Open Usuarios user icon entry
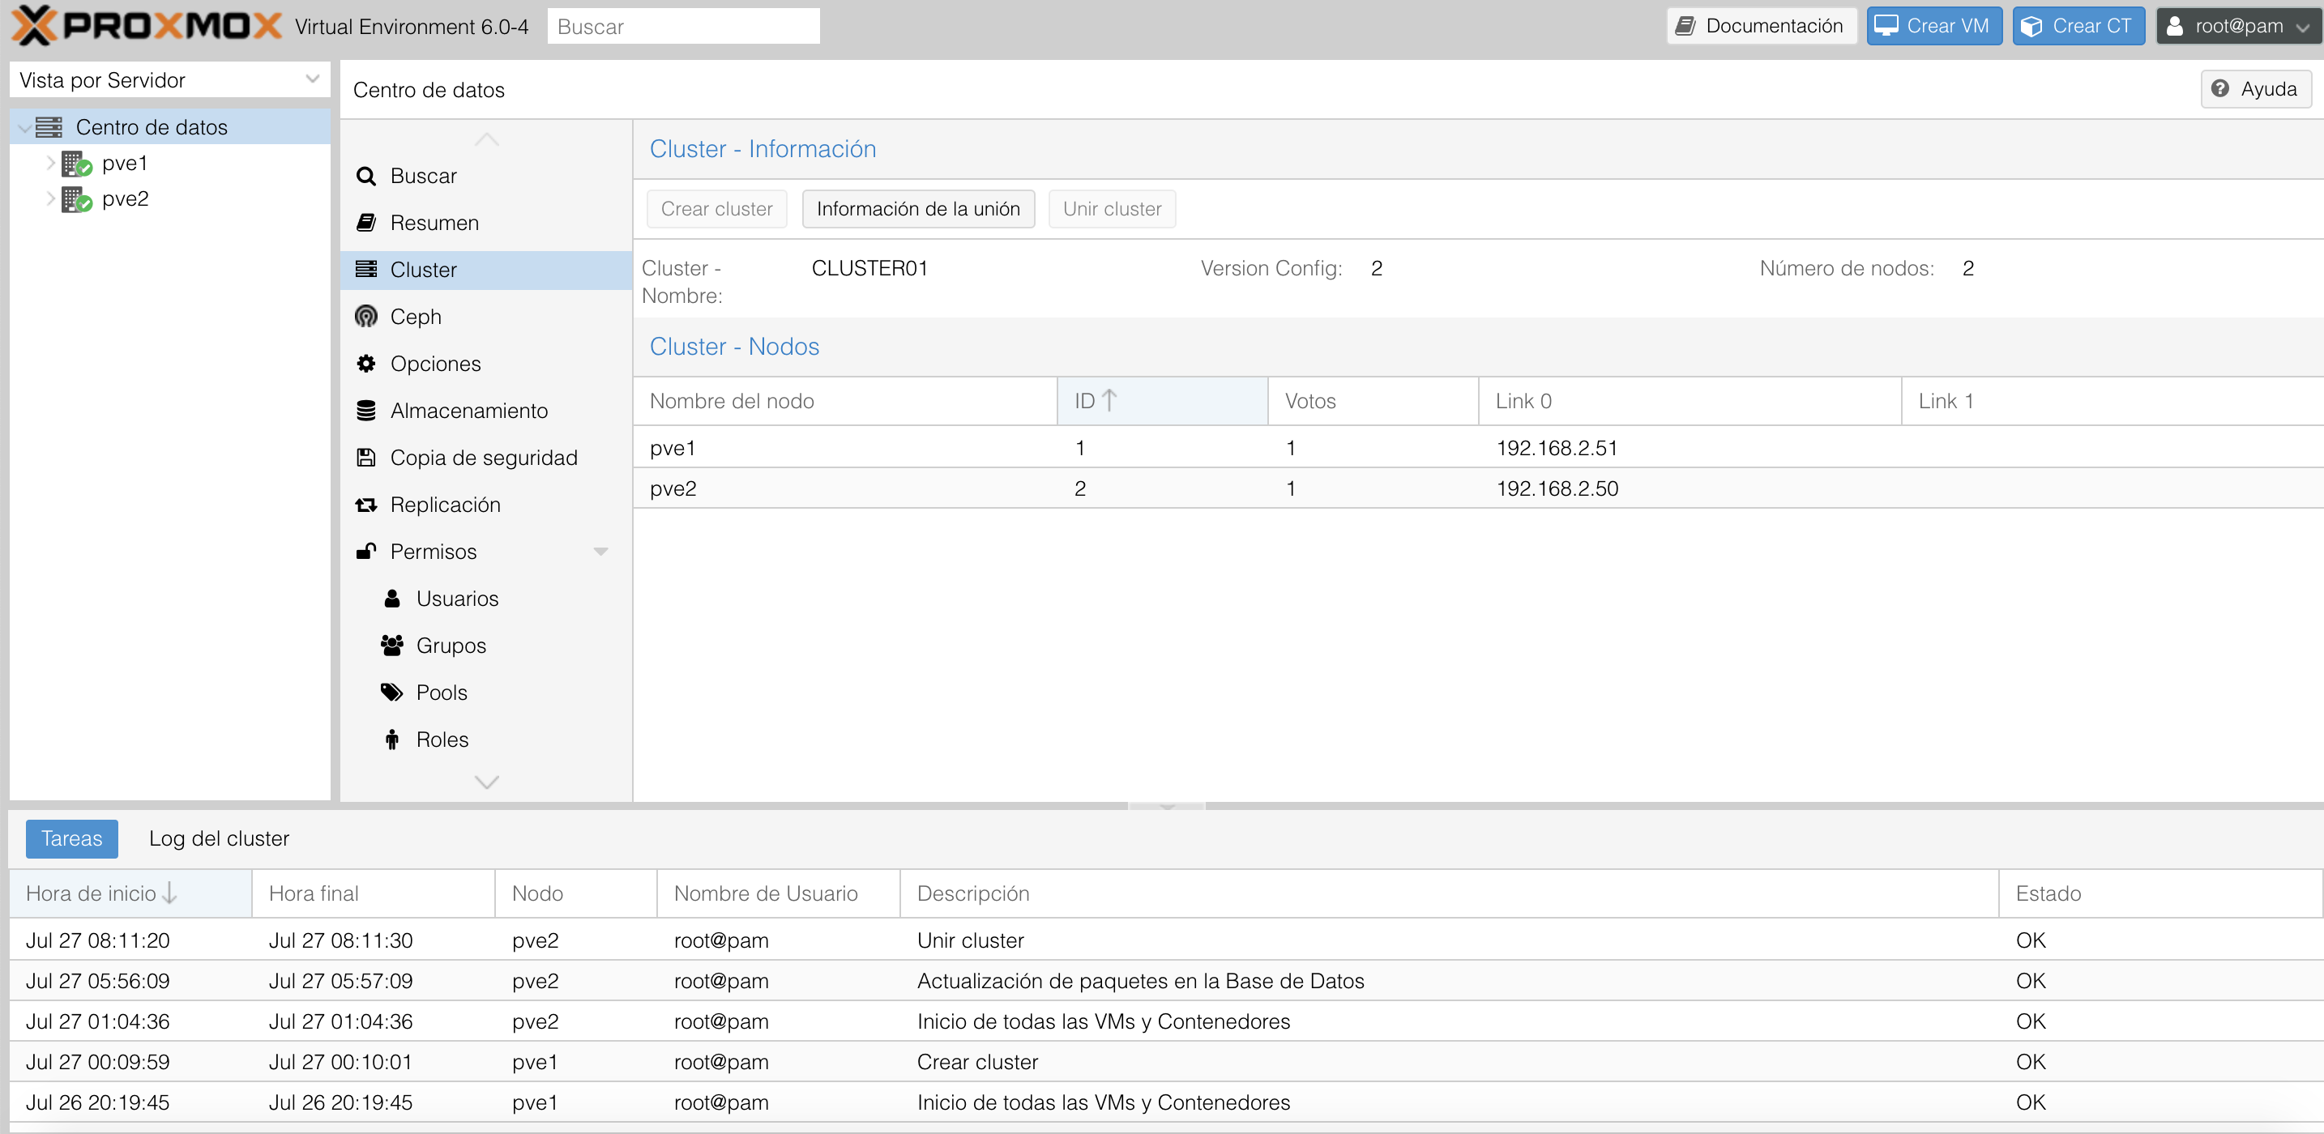This screenshot has width=2324, height=1134. pos(391,598)
